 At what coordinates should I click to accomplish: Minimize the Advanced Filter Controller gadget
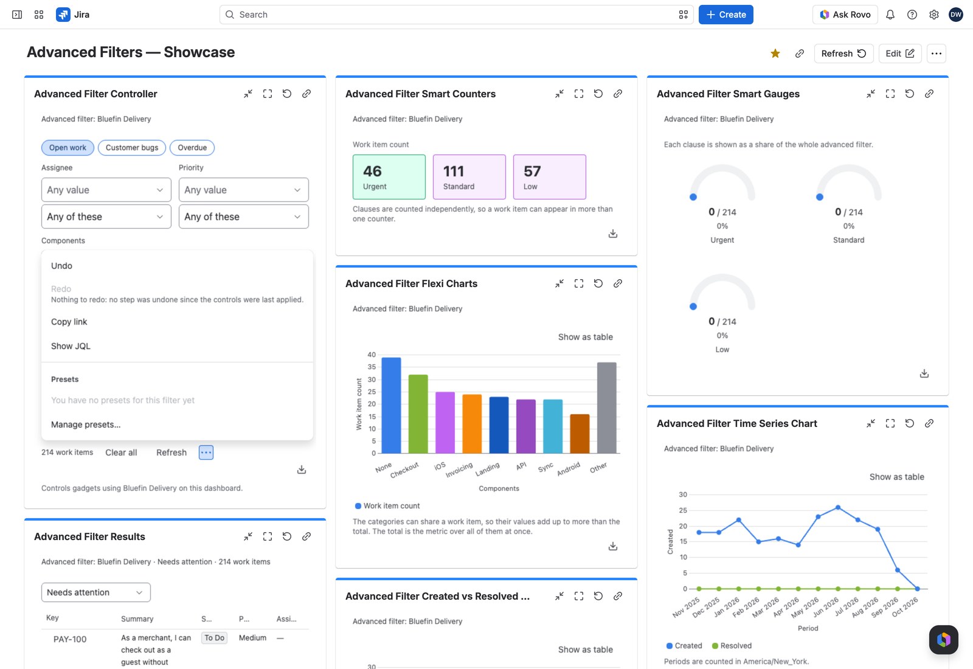click(x=248, y=94)
